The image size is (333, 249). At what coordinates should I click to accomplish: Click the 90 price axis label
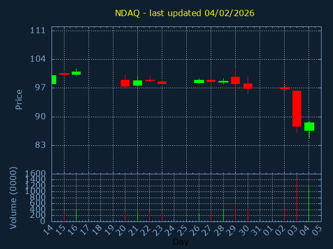[41, 116]
